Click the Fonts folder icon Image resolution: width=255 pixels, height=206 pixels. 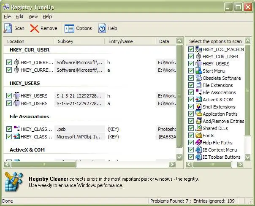point(199,136)
